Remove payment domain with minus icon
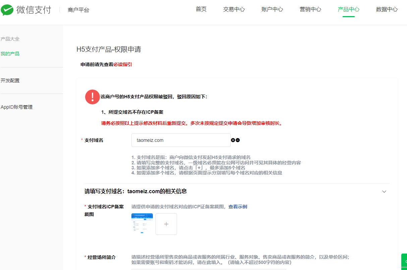Image resolution: width=407 pixels, height=270 pixels. 238,140
